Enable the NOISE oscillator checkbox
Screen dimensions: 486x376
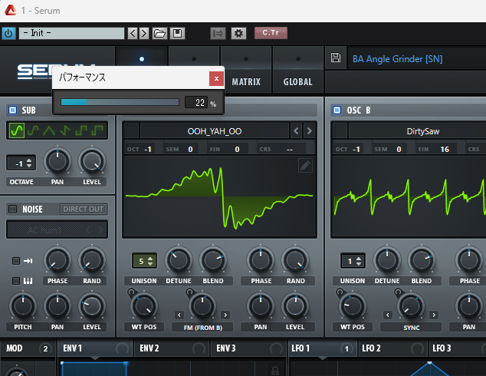pyautogui.click(x=13, y=209)
